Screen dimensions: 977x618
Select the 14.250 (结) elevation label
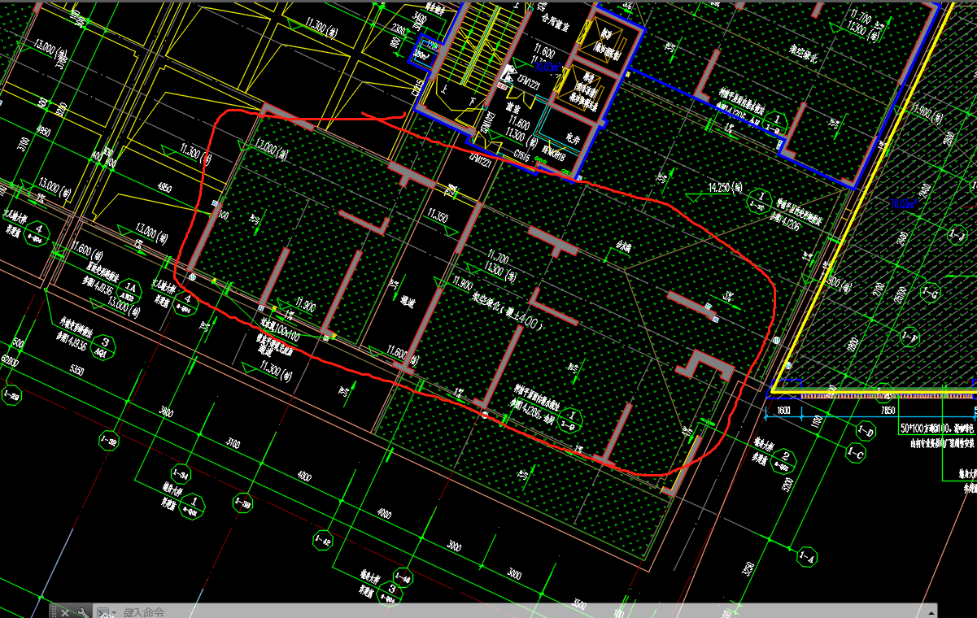tap(726, 188)
